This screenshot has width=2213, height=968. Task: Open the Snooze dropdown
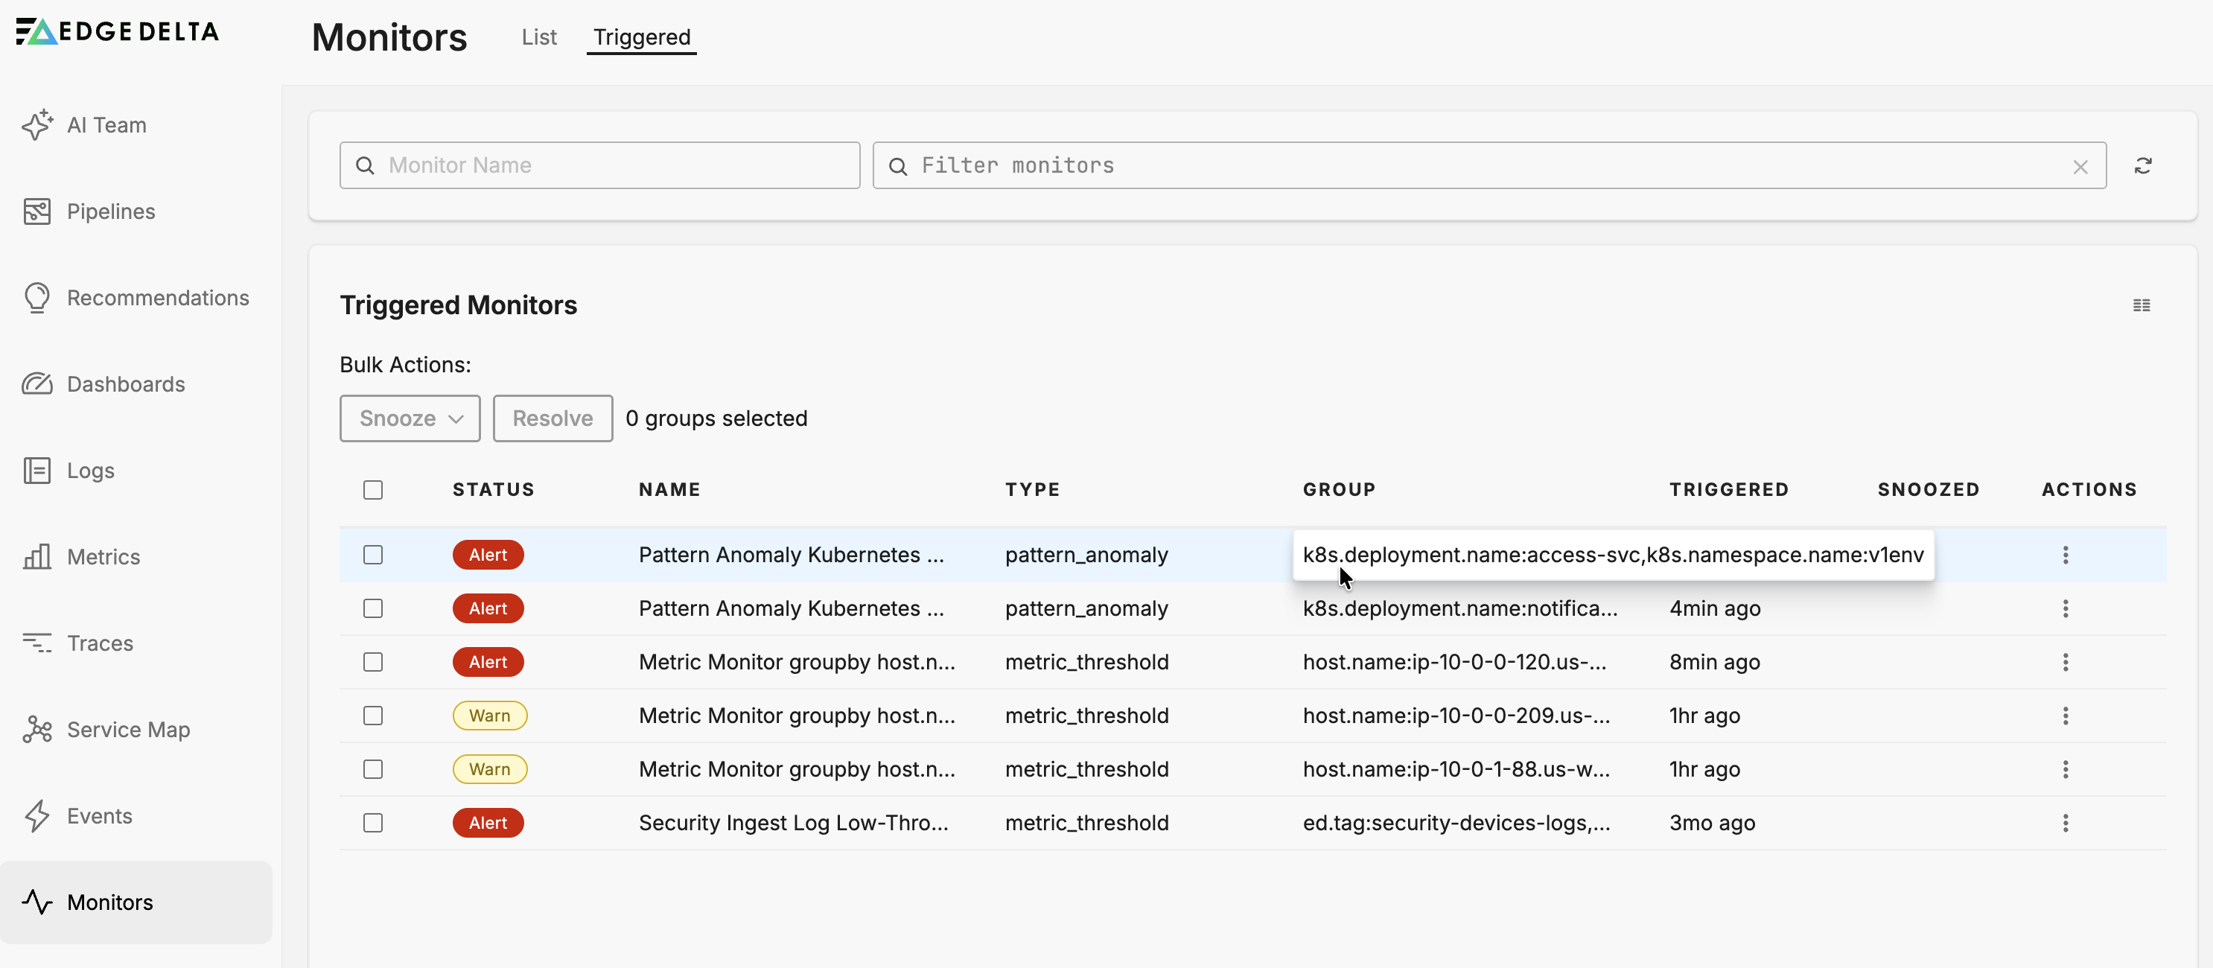[x=410, y=418]
